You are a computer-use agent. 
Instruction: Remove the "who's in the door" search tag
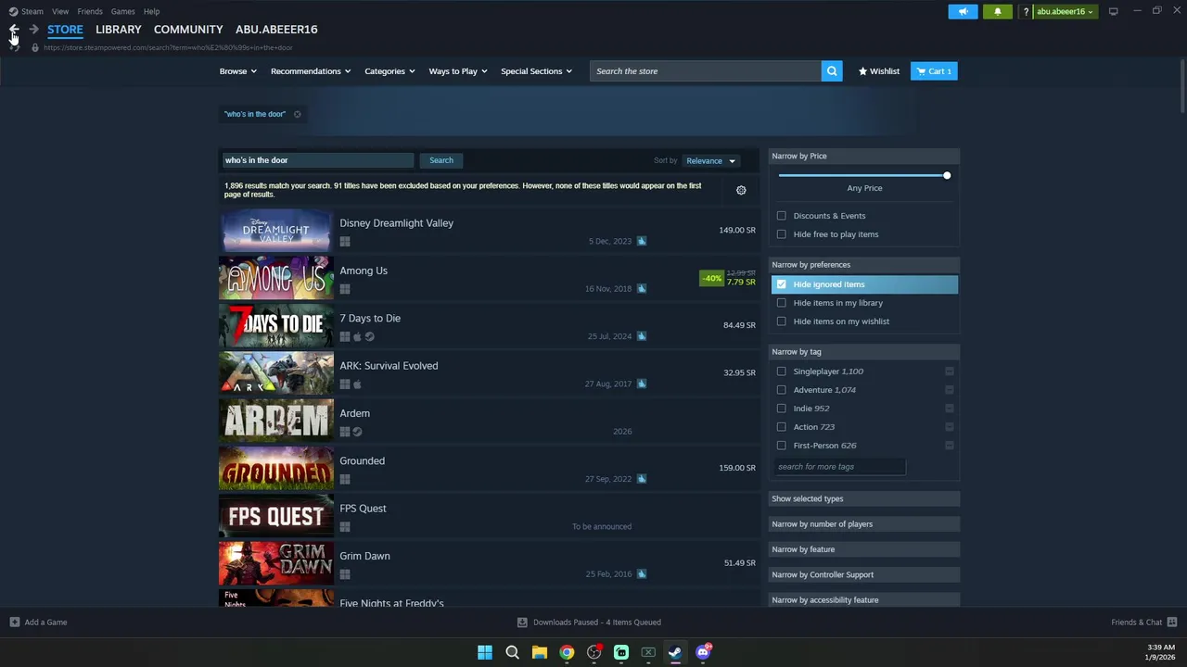[x=298, y=114]
